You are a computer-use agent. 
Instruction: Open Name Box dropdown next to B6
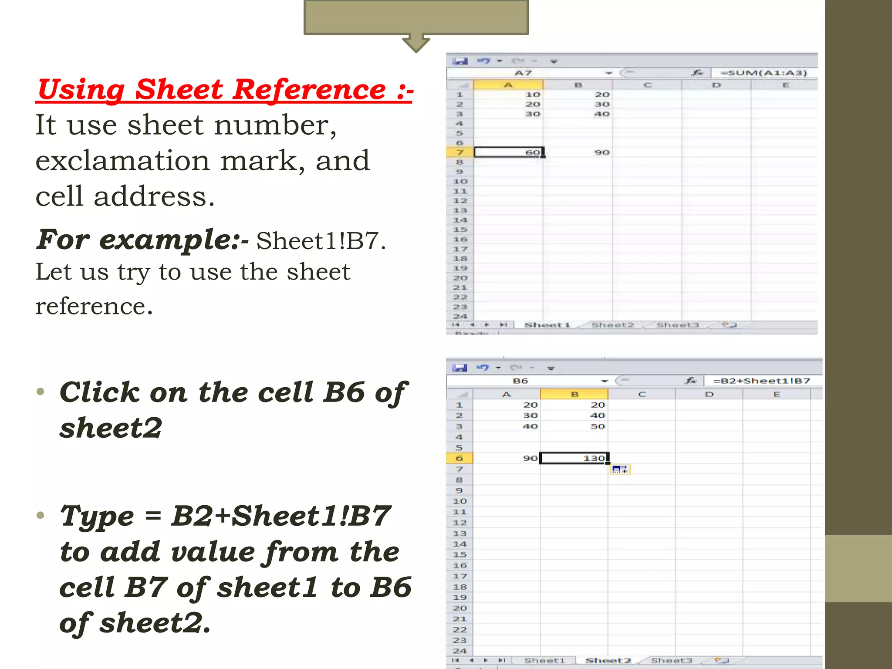pyautogui.click(x=605, y=381)
